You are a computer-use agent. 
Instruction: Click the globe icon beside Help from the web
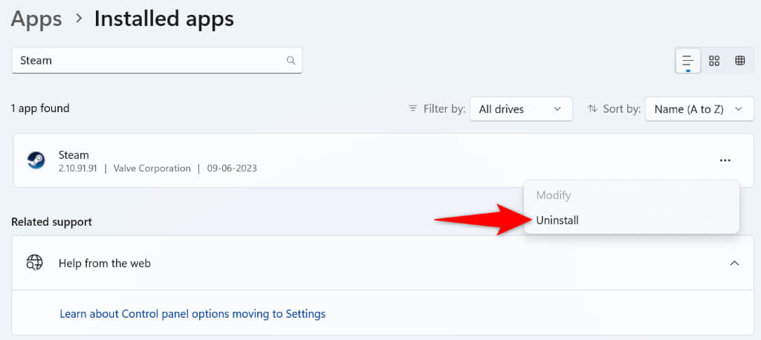tap(35, 263)
